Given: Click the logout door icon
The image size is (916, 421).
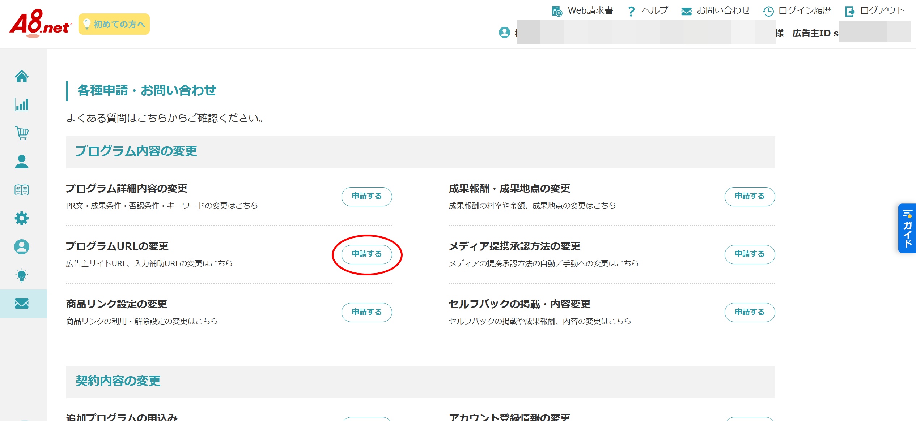Looking at the screenshot, I should pyautogui.click(x=850, y=12).
